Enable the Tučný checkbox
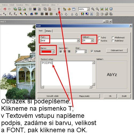 click(99, 38)
